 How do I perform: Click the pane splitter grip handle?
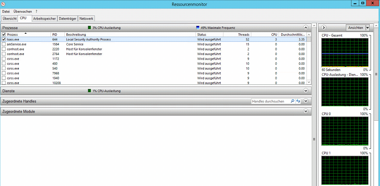[315, 139]
